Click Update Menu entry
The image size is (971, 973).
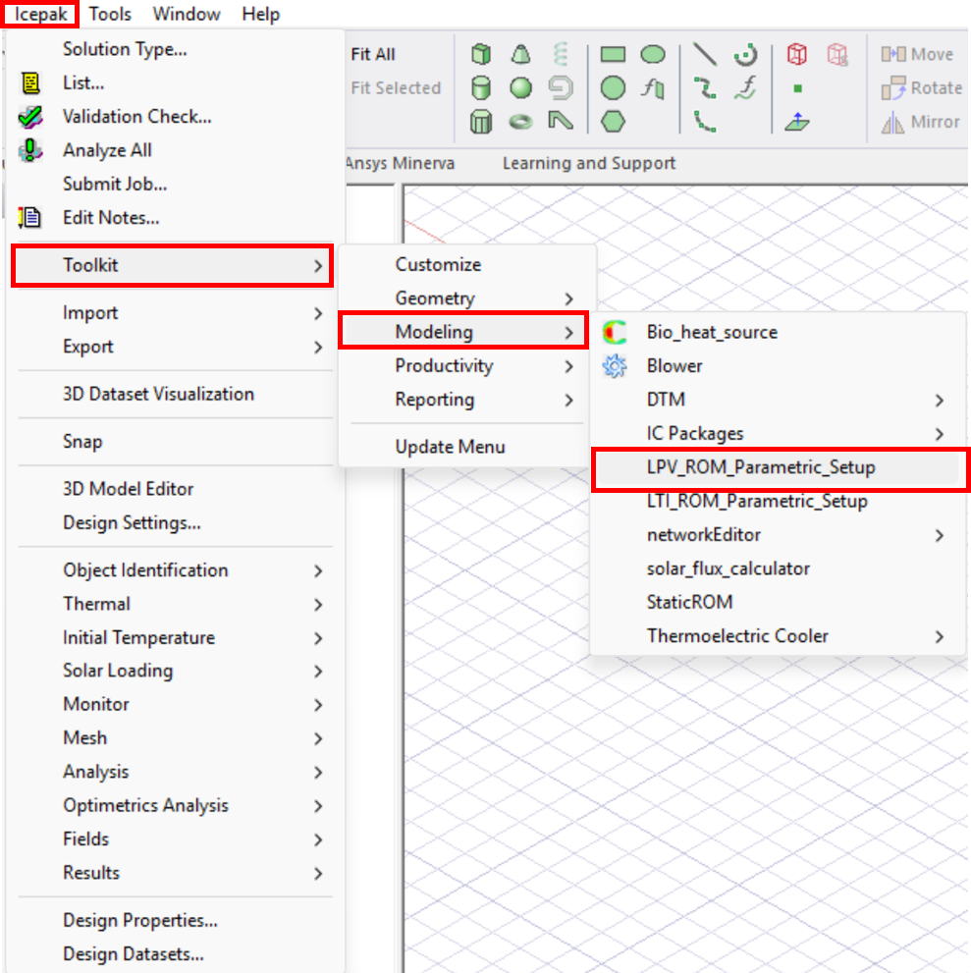pos(465,447)
